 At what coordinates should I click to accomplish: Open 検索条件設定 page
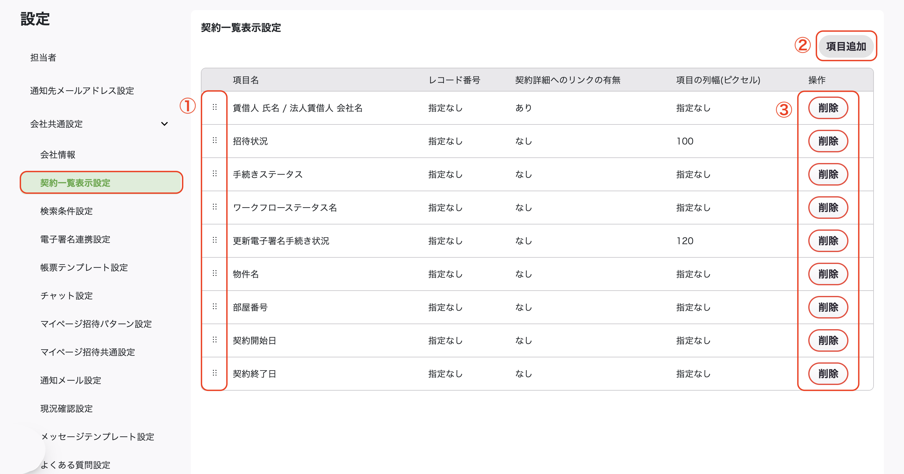pyautogui.click(x=67, y=211)
